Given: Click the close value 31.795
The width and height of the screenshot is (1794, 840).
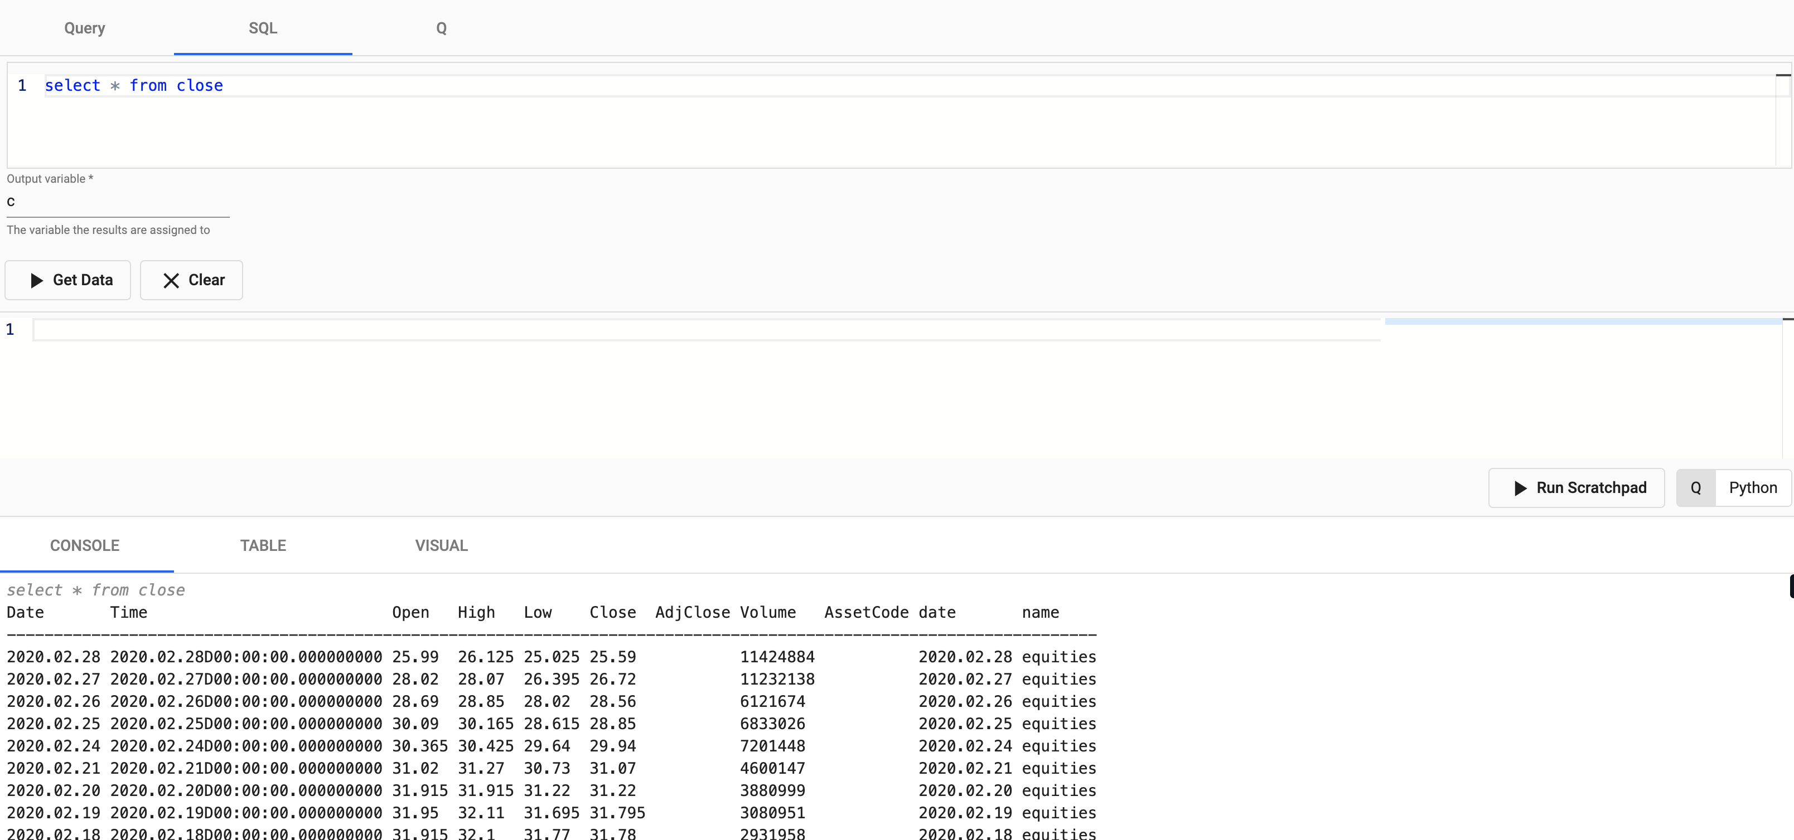Looking at the screenshot, I should [x=617, y=812].
